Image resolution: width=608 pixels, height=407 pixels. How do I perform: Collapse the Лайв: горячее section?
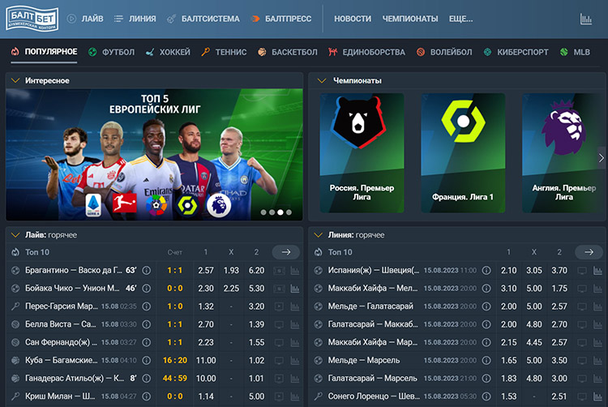point(15,235)
